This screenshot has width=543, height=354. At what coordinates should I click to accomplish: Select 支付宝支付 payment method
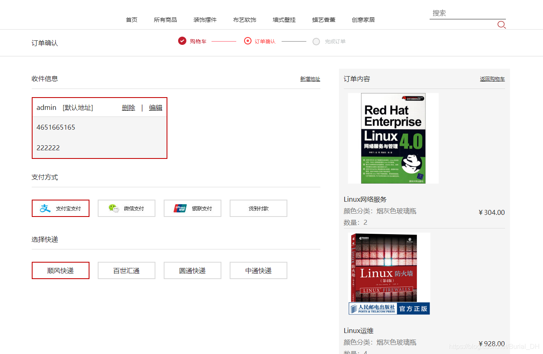point(61,208)
